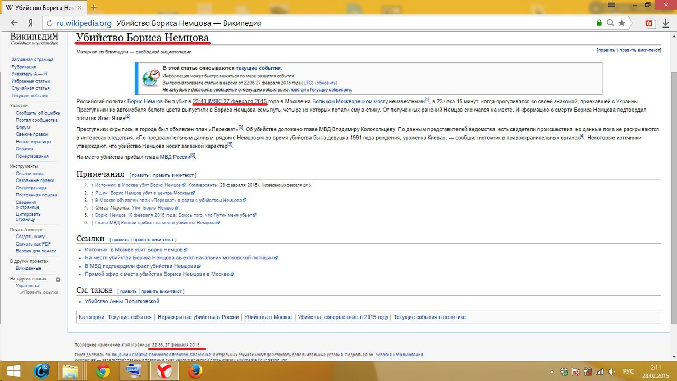Open the browser hamburger menu
The image size is (677, 381).
coord(612,4)
